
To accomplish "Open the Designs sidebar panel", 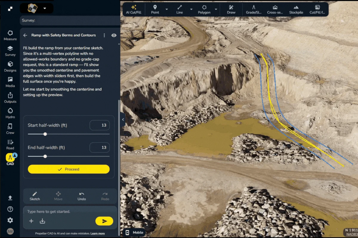I will click(10, 67).
